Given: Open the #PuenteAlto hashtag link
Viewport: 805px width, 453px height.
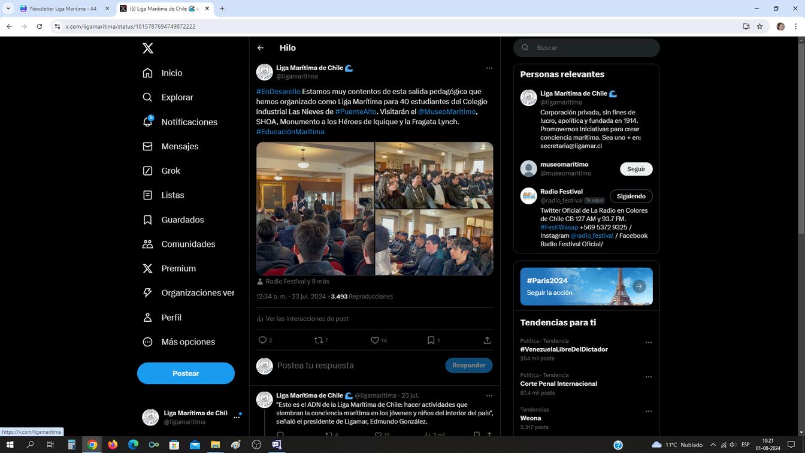Looking at the screenshot, I should coord(356,111).
